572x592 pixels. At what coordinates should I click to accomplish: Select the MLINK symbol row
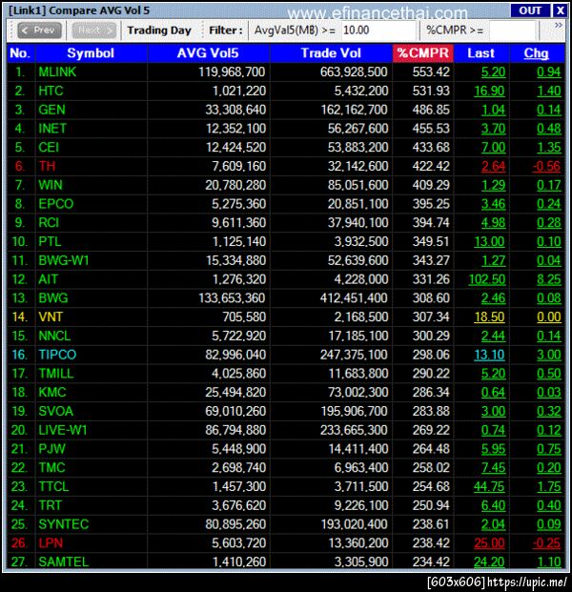pyautogui.click(x=286, y=72)
